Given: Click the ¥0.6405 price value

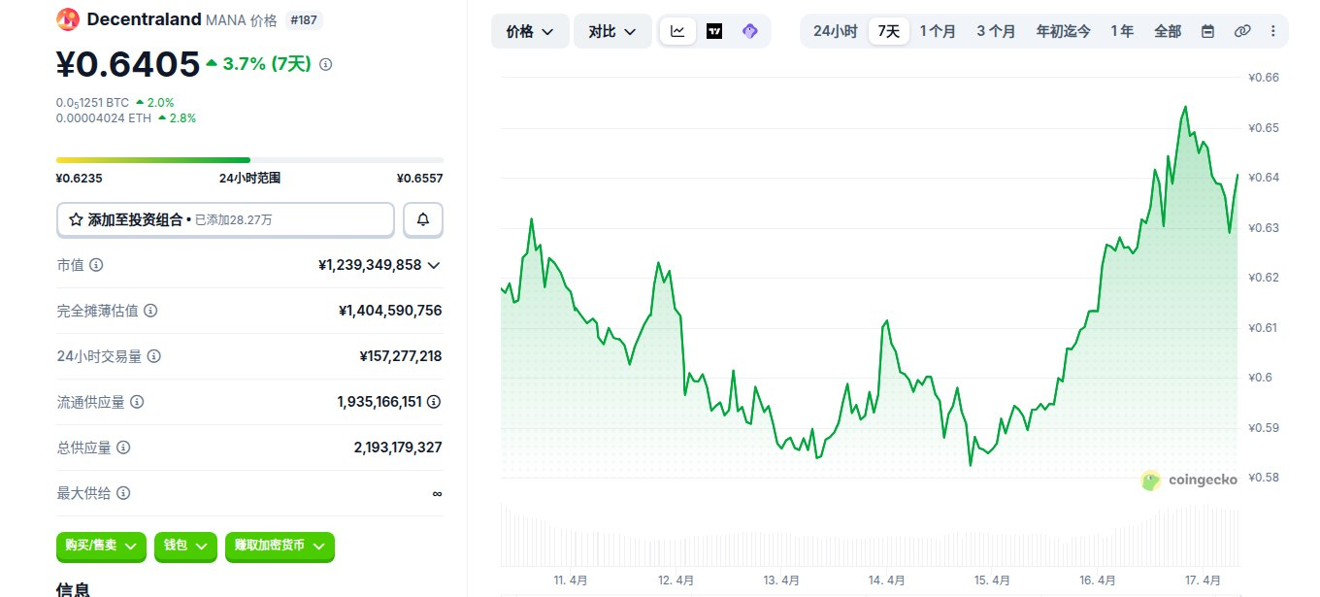Looking at the screenshot, I should 128,64.
